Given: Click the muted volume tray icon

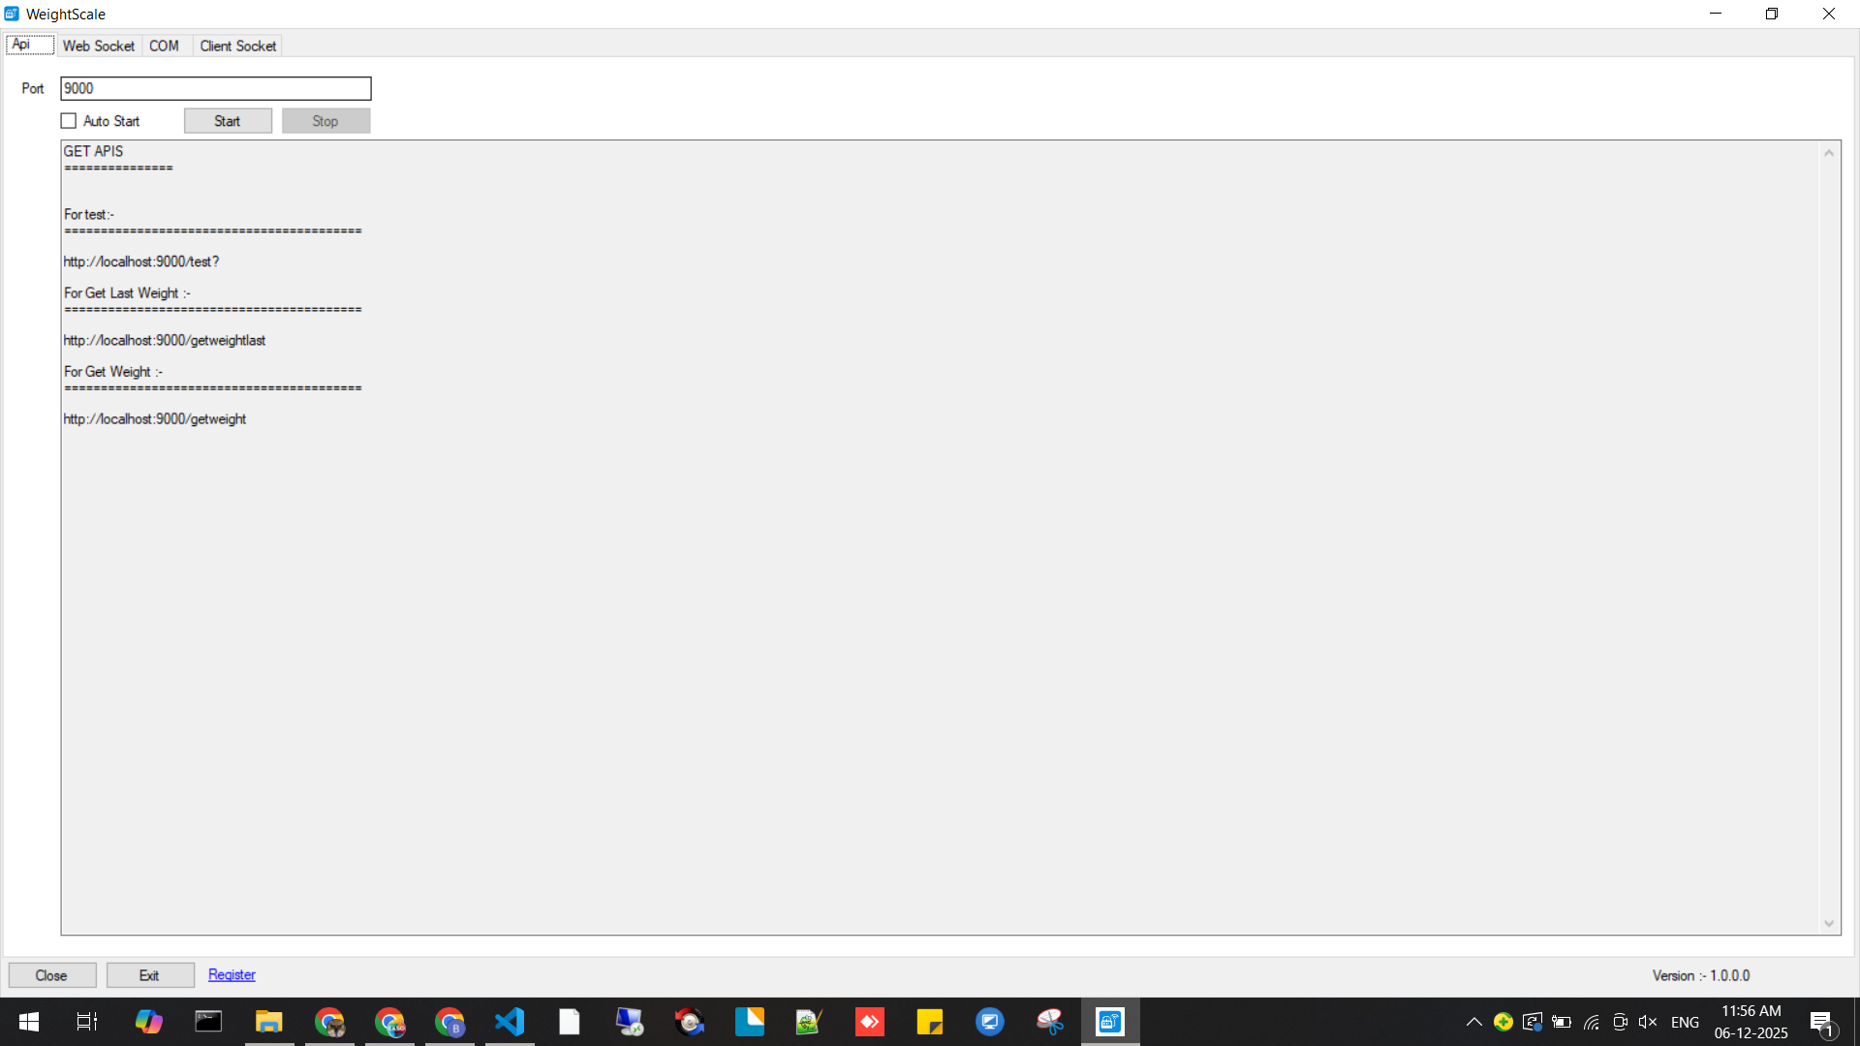Looking at the screenshot, I should 1647,1022.
